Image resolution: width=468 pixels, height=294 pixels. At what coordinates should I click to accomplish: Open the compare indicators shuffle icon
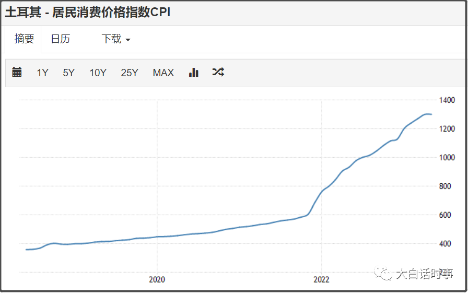pos(218,72)
